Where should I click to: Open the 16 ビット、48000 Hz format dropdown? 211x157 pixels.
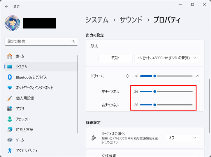click(167, 58)
